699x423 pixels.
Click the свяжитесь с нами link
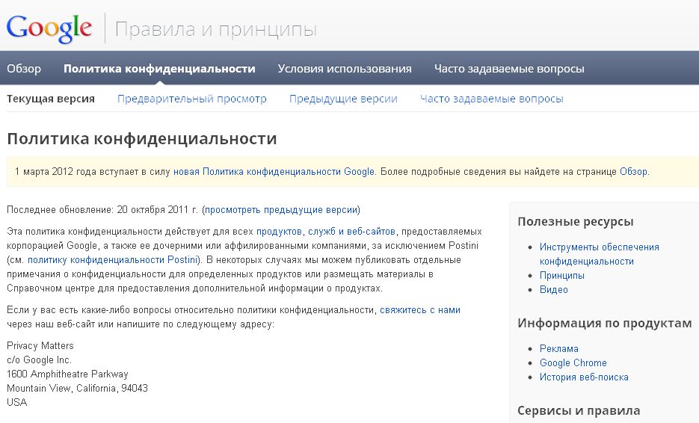pyautogui.click(x=419, y=309)
